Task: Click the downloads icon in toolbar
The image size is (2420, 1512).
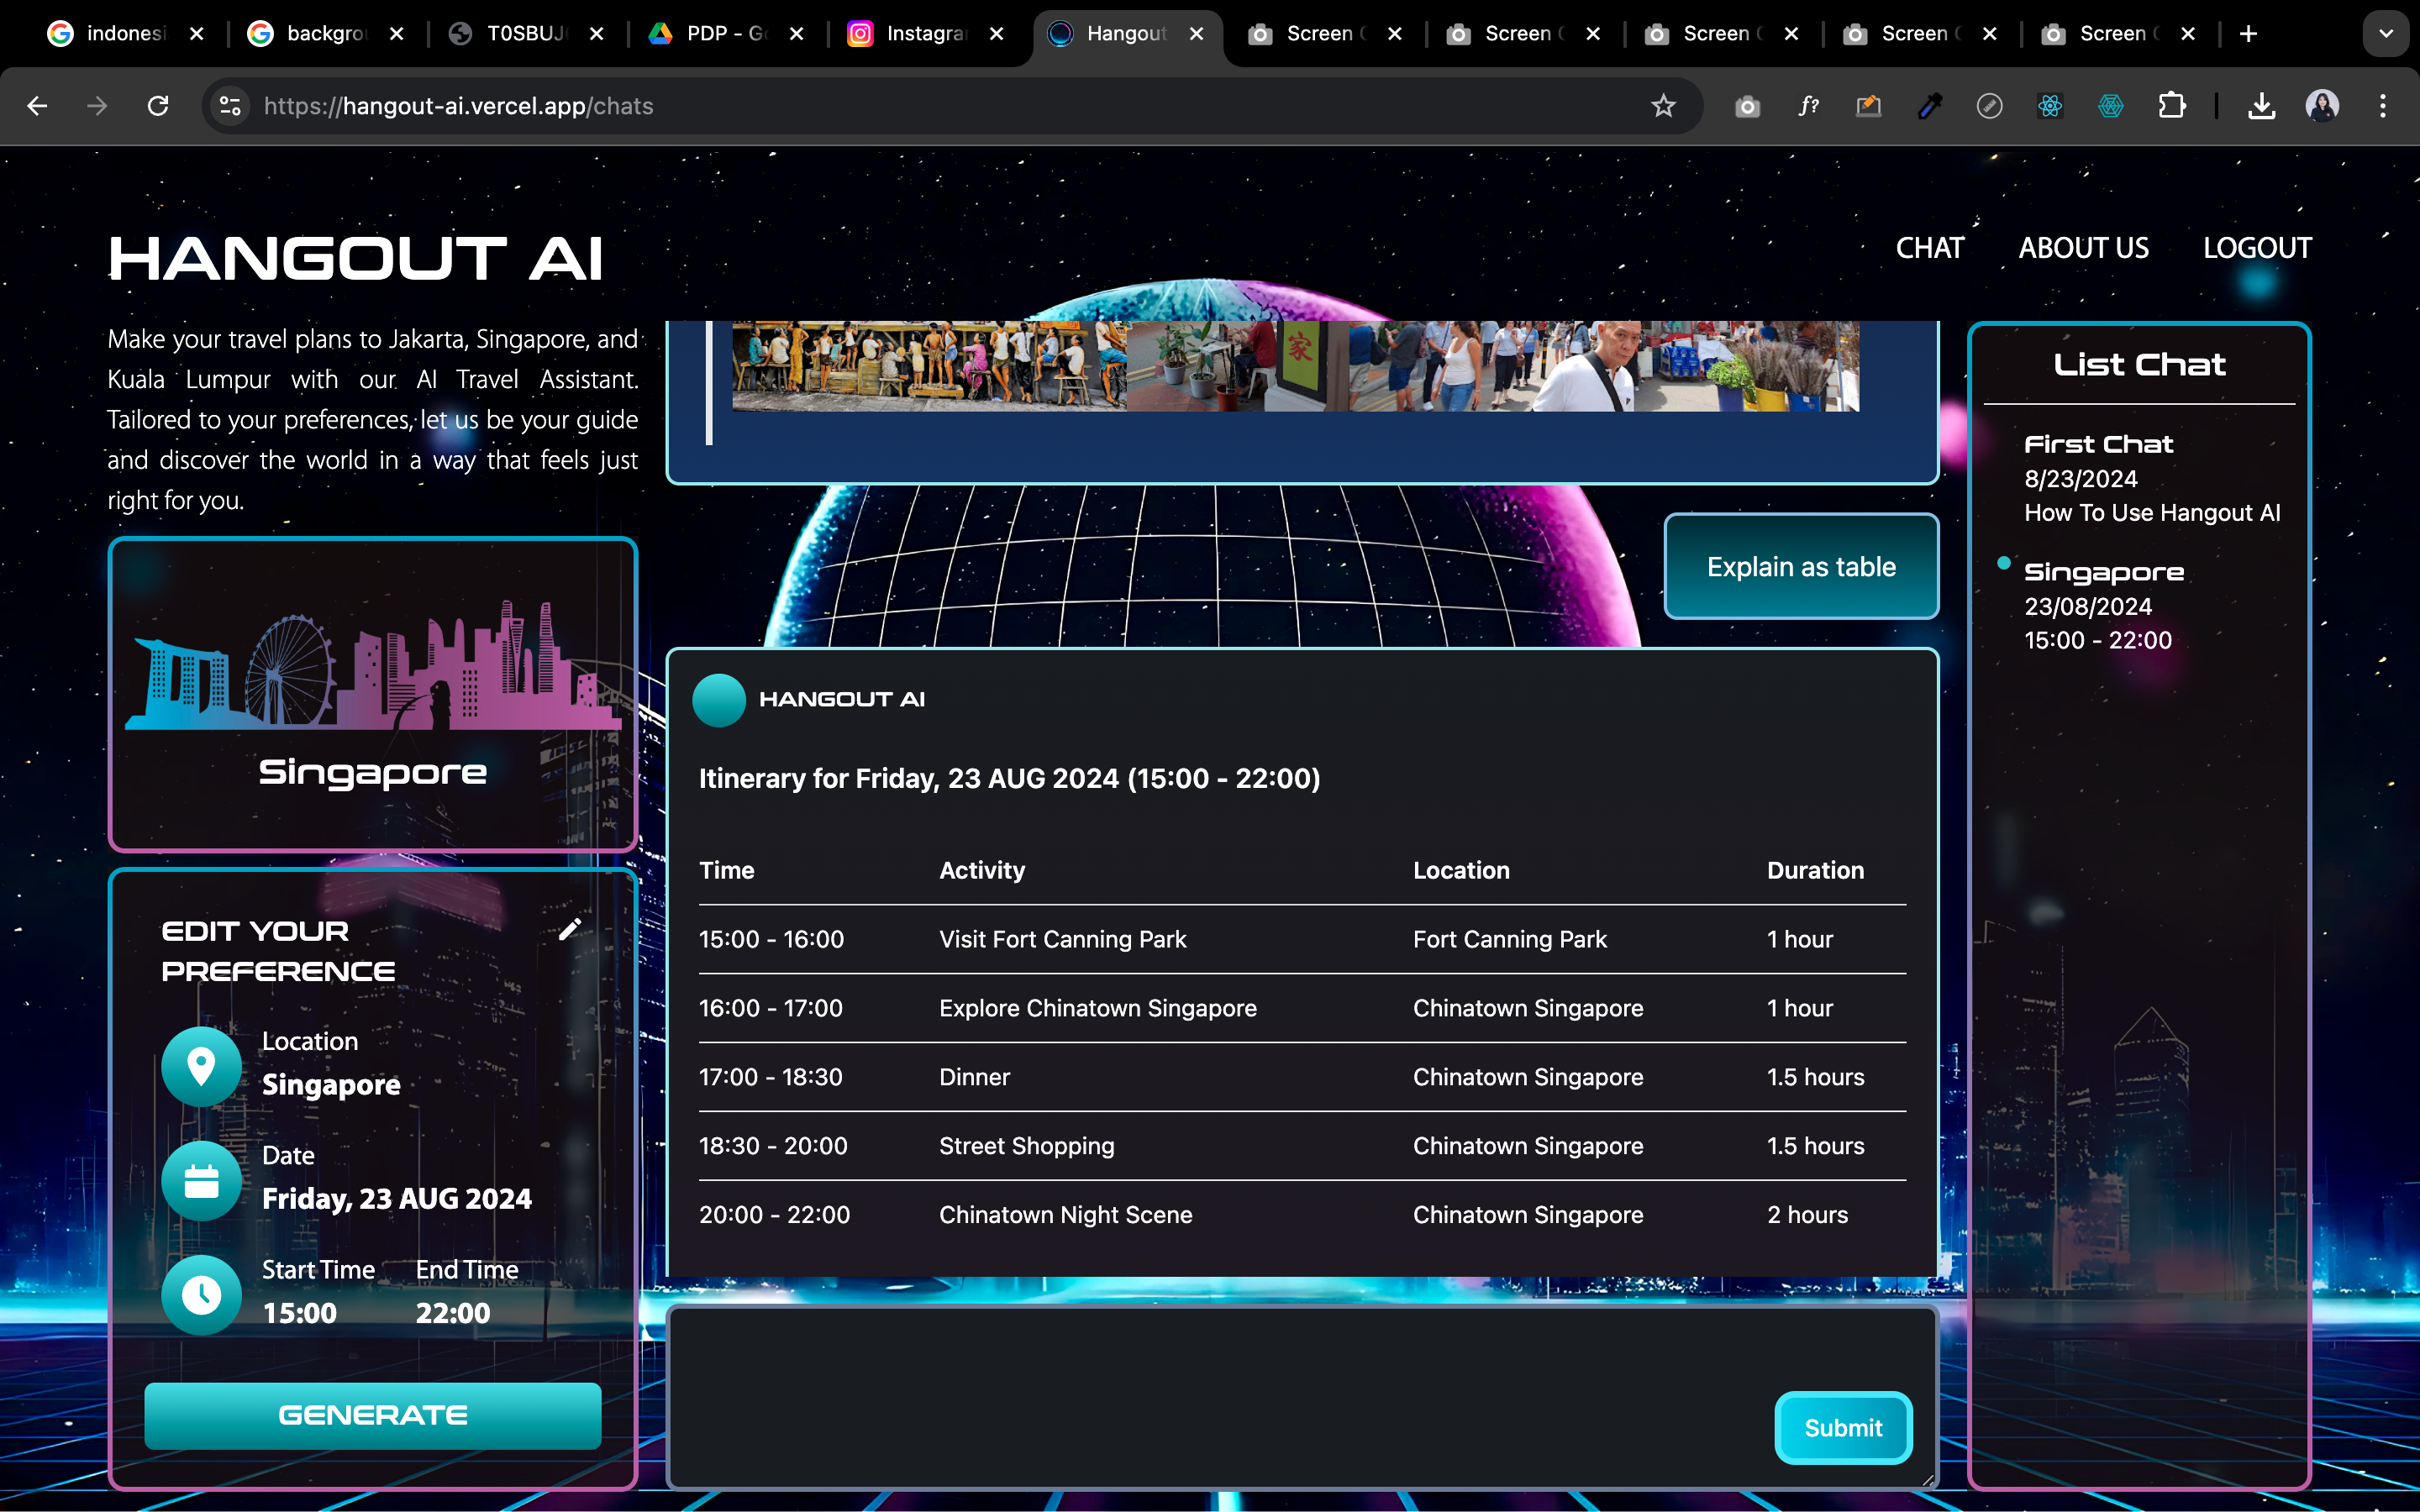Action: 2261,106
